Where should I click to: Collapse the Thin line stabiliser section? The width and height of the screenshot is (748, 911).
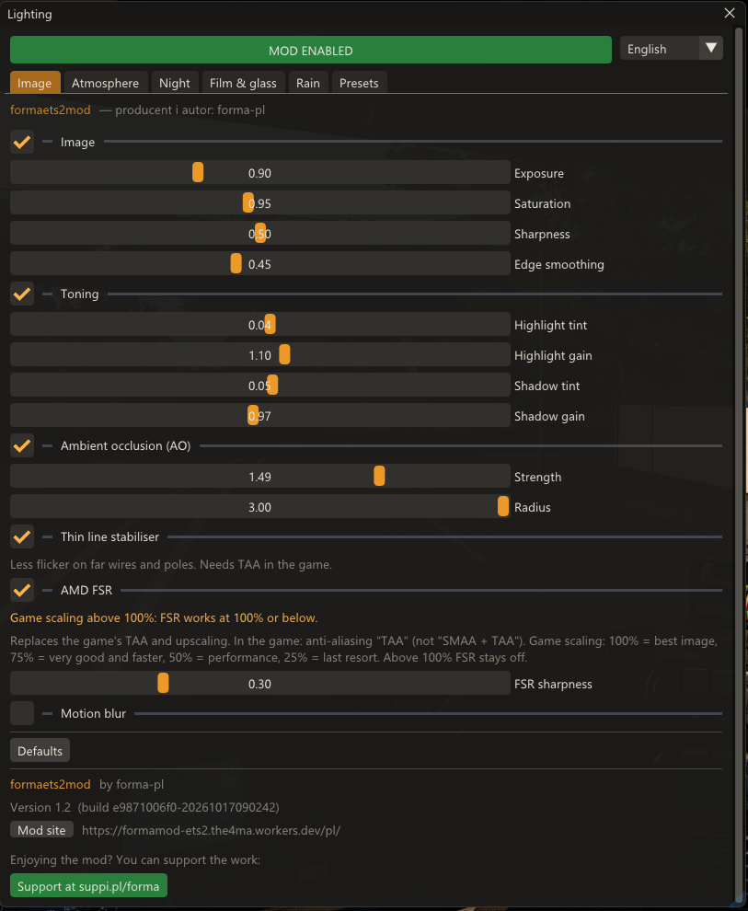point(109,536)
